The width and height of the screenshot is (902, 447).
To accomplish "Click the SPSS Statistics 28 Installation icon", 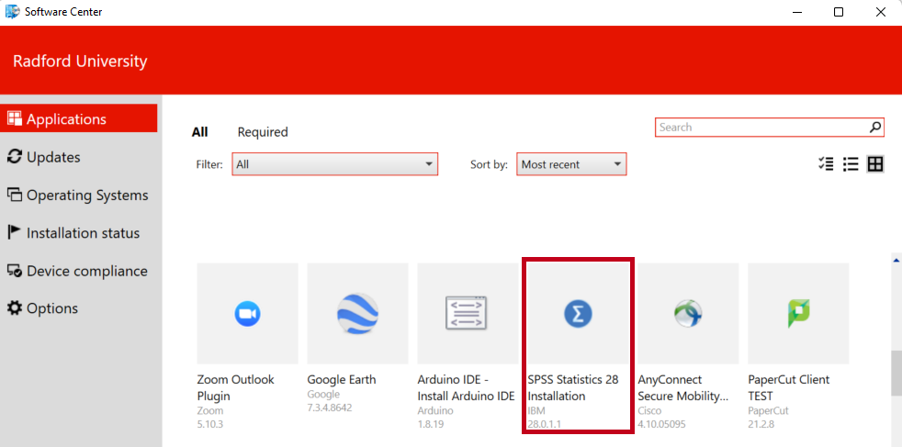I will click(x=578, y=314).
